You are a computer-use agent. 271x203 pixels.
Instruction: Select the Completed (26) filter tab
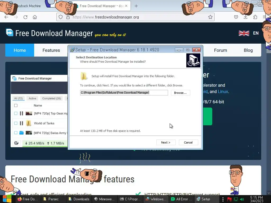(x=52, y=98)
